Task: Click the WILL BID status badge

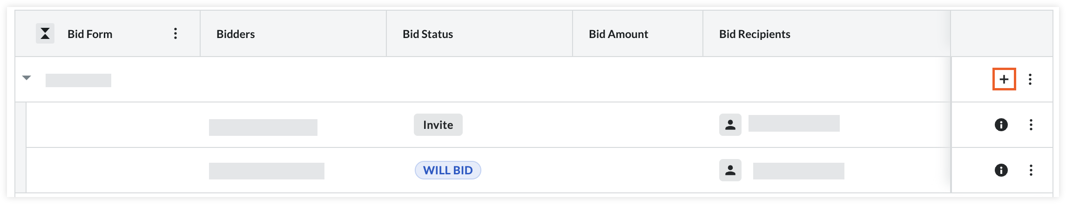Action: 448,170
